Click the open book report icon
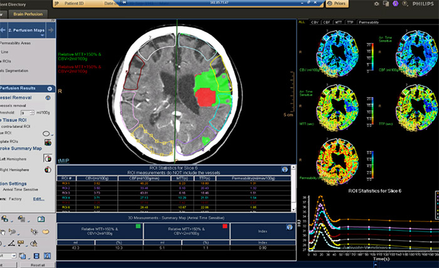439x268 pixels. coord(41,219)
